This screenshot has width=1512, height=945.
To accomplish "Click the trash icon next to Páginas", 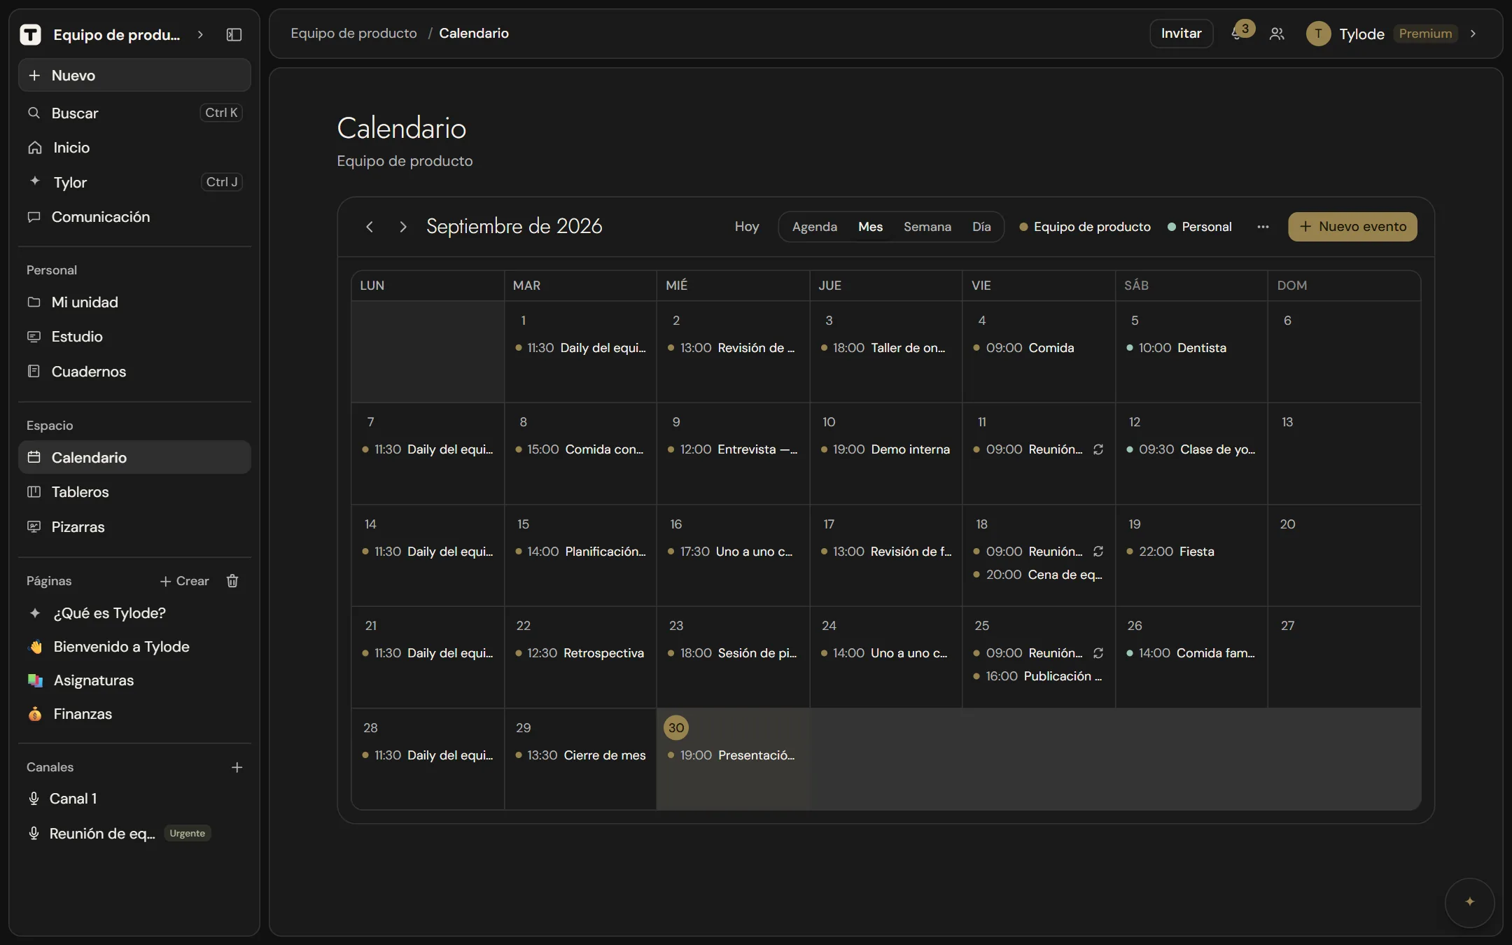I will click(x=232, y=581).
